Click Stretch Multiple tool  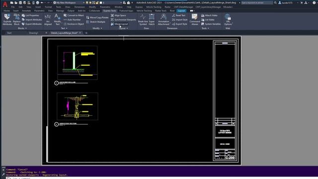(x=95, y=22)
